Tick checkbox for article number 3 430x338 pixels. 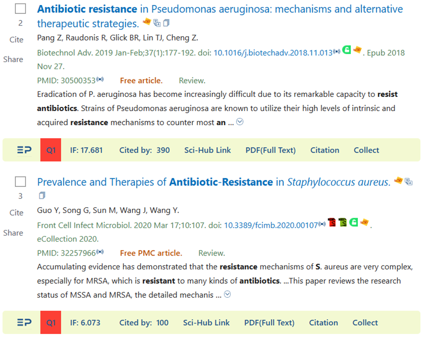pyautogui.click(x=20, y=181)
